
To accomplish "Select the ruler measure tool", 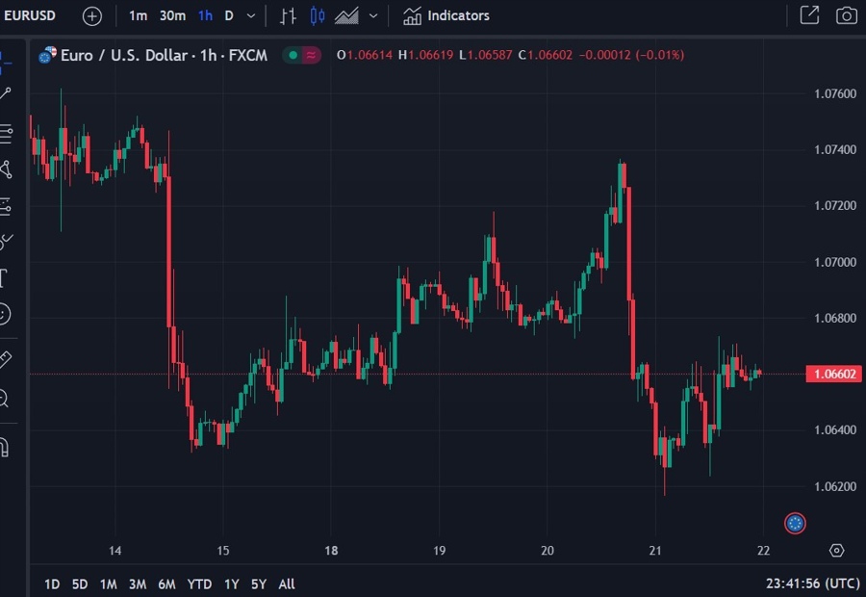I will click(5, 359).
